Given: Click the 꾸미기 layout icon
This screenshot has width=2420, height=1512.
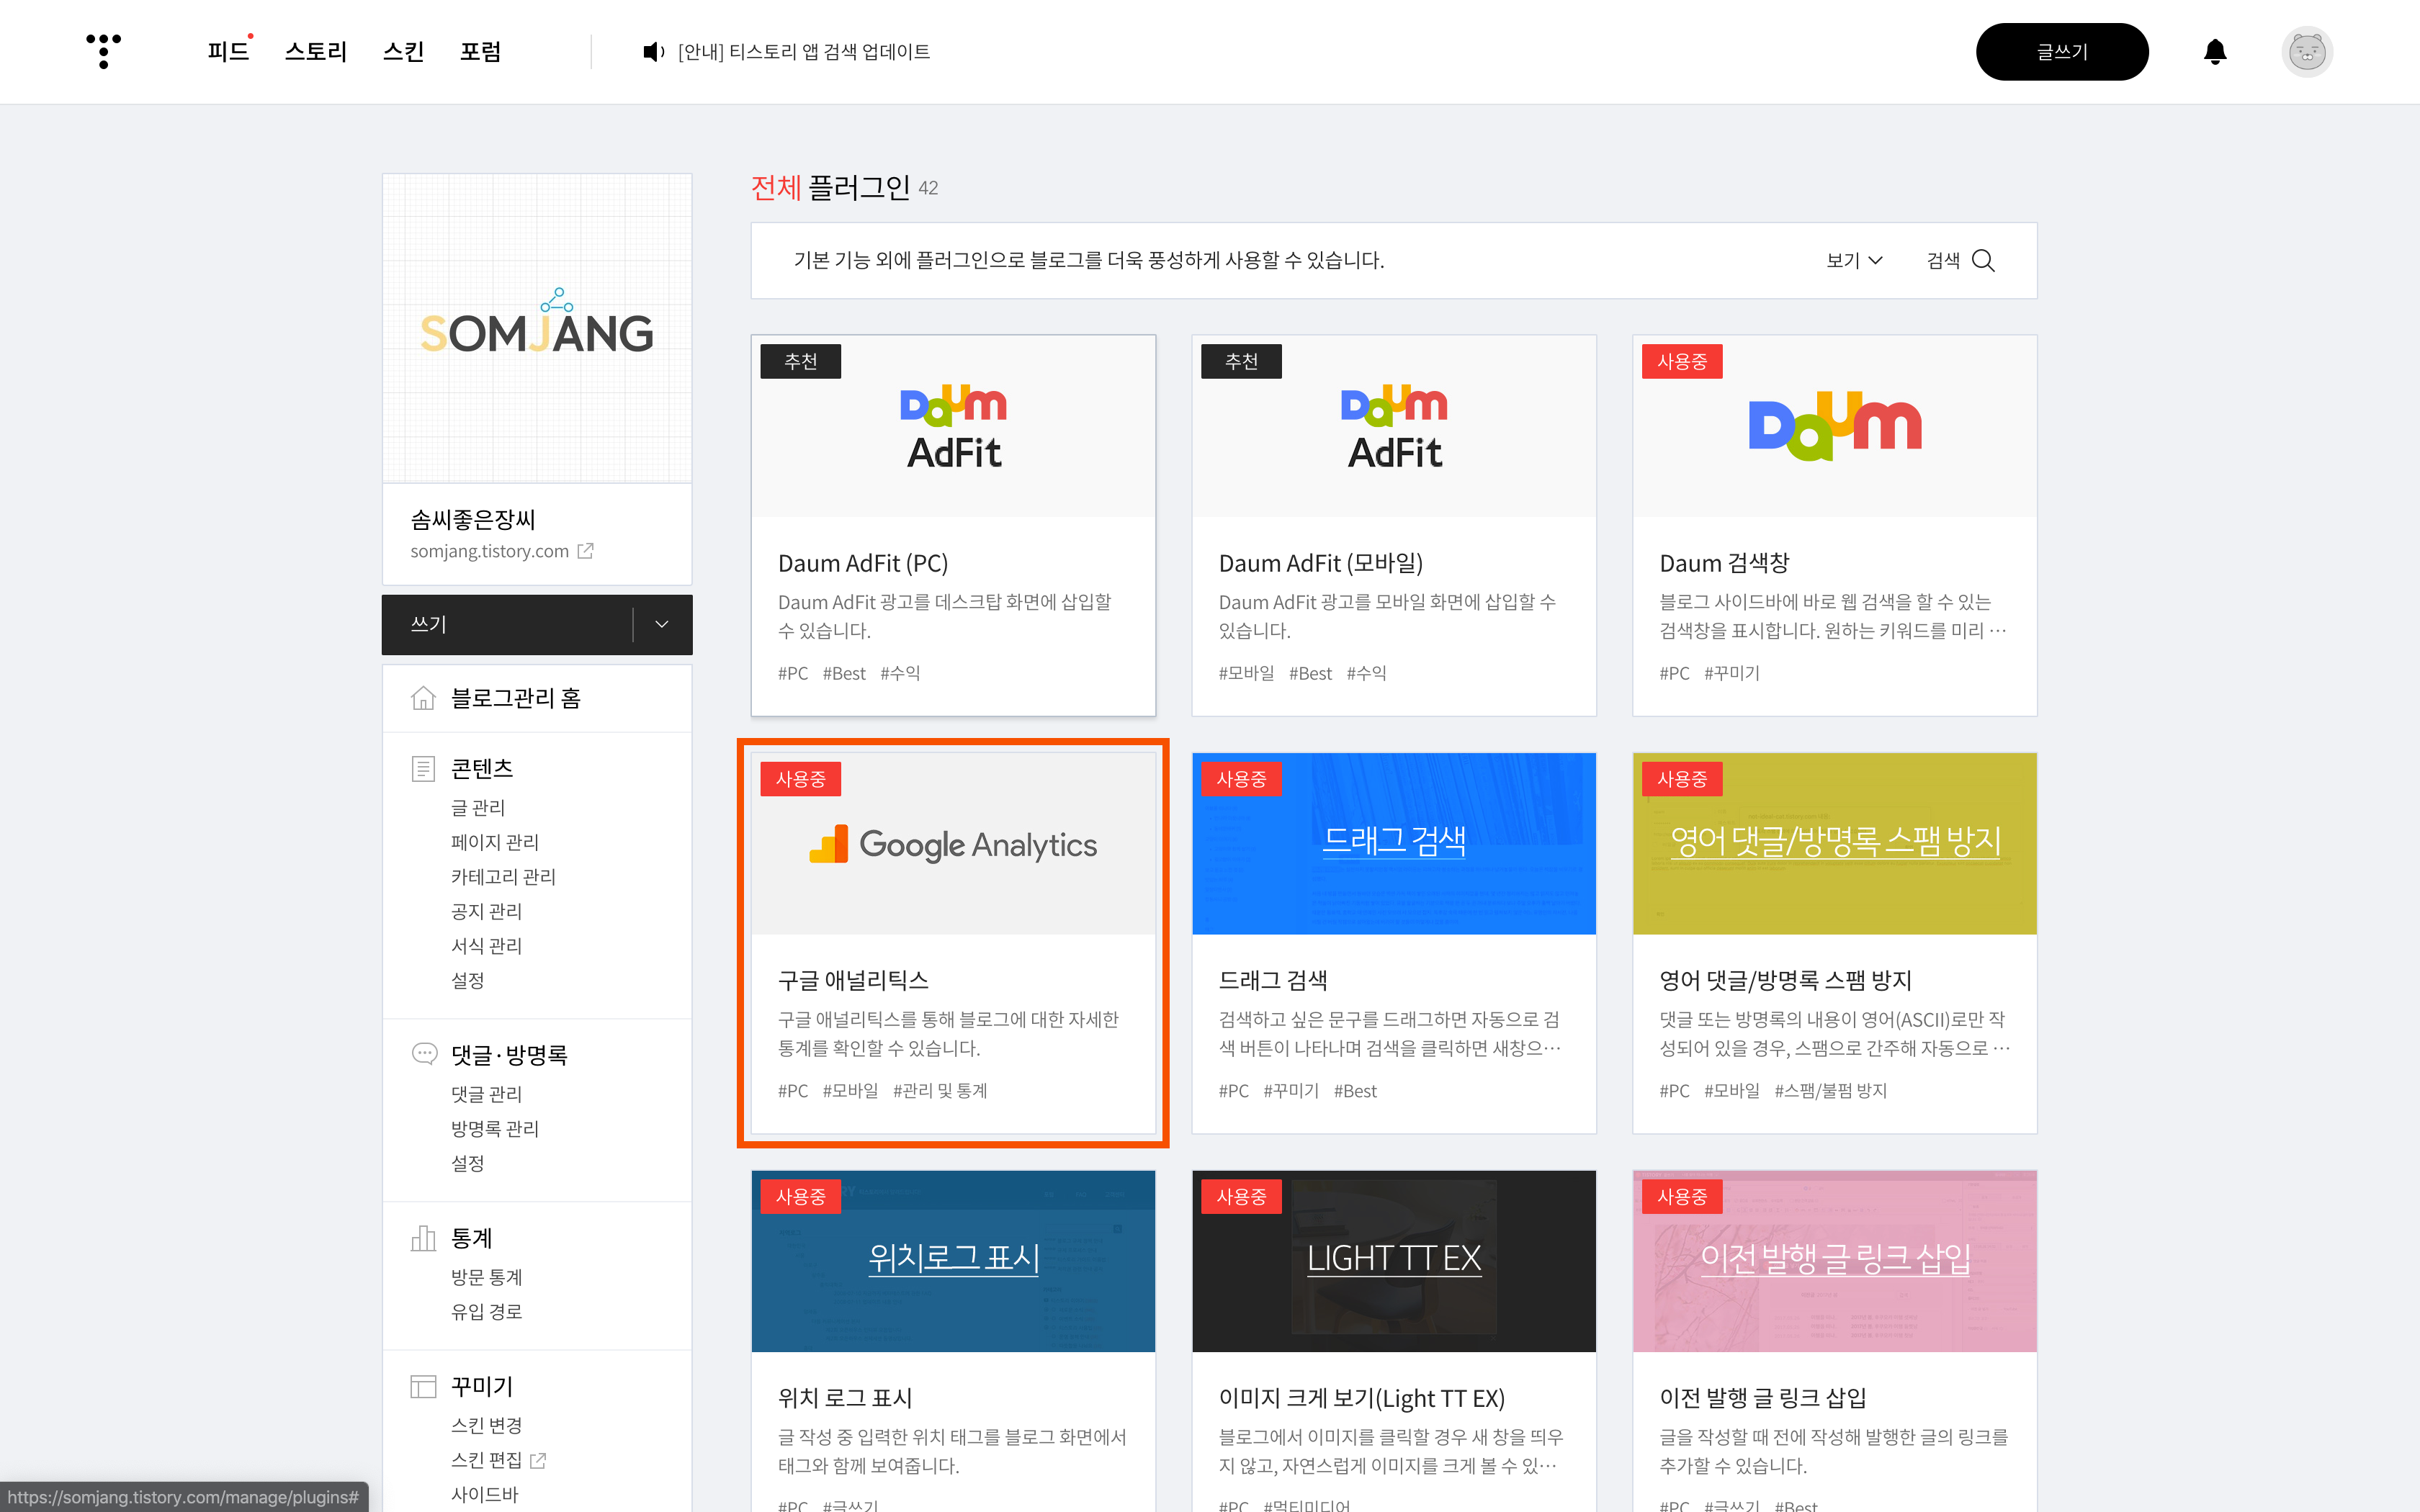Looking at the screenshot, I should pos(423,1386).
